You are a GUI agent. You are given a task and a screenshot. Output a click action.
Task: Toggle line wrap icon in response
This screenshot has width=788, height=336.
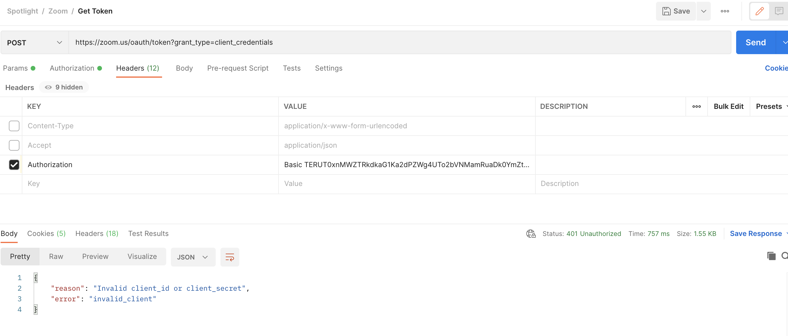click(230, 257)
